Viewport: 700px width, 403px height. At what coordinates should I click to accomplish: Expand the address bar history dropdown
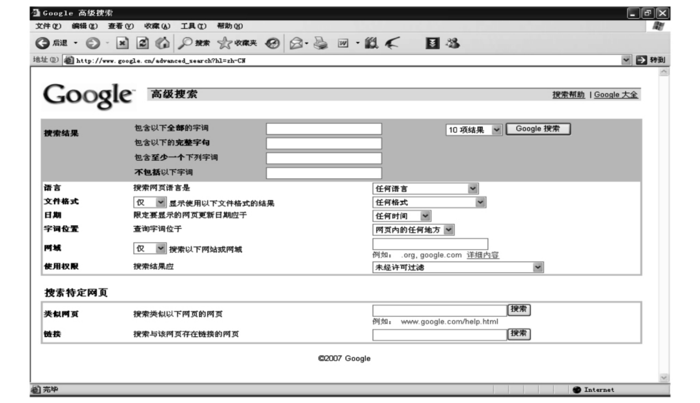click(626, 60)
